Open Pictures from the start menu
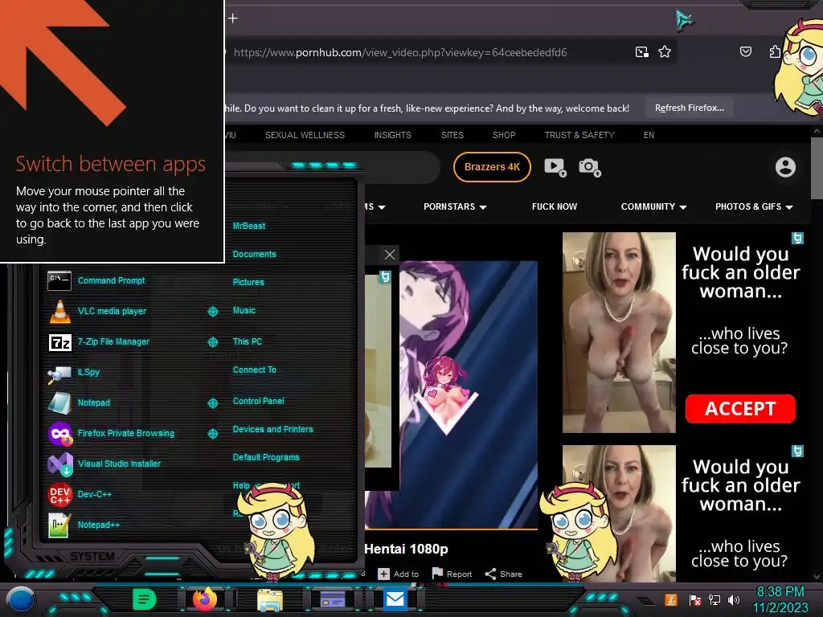The height and width of the screenshot is (617, 823). pyautogui.click(x=248, y=282)
